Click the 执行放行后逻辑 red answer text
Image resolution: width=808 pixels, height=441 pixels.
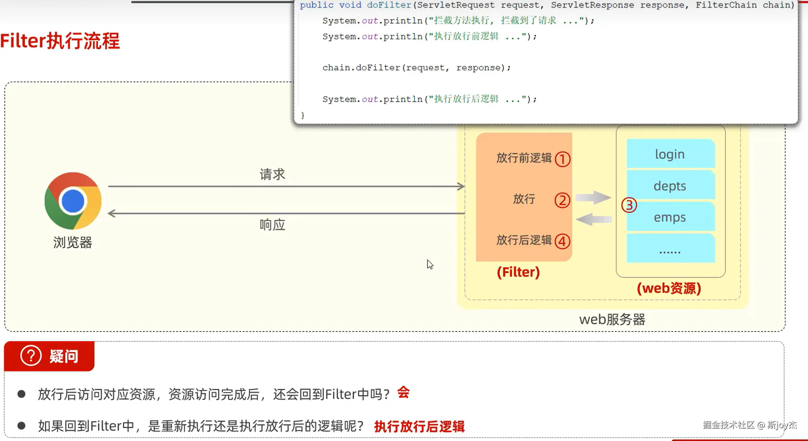coord(419,426)
